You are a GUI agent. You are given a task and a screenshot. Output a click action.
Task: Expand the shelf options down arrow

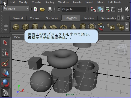[6, 30]
